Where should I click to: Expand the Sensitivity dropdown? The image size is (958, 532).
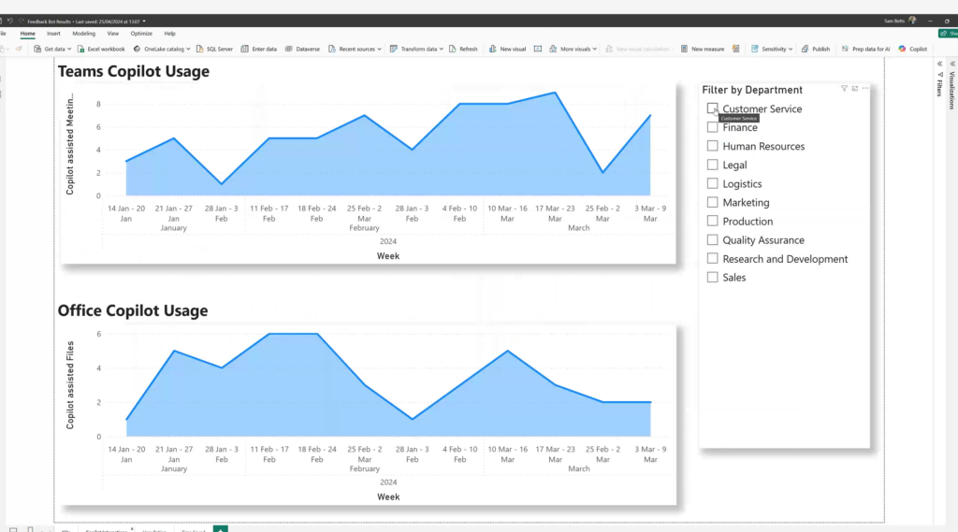click(791, 49)
